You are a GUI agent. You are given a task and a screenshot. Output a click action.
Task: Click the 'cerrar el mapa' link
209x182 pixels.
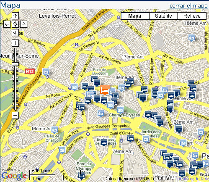click(188, 6)
